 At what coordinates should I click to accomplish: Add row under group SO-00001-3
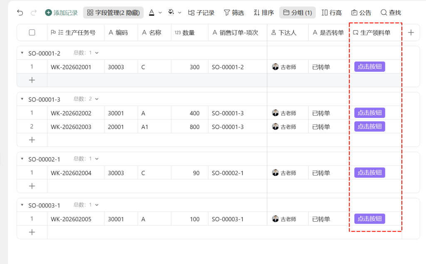pos(32,140)
